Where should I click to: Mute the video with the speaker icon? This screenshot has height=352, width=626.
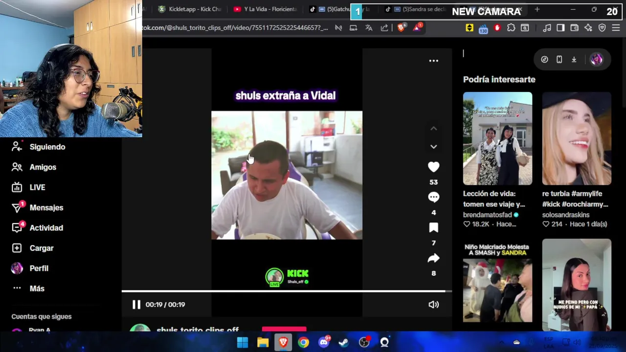tap(433, 305)
